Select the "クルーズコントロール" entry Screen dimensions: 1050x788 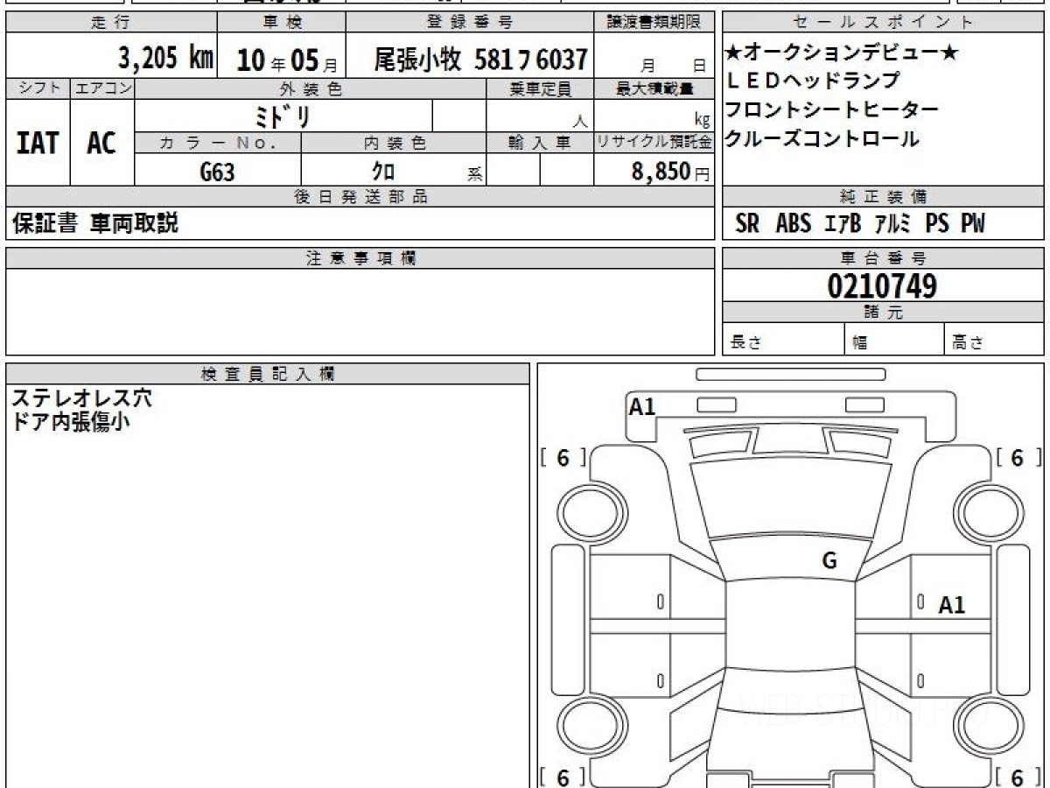tap(822, 138)
